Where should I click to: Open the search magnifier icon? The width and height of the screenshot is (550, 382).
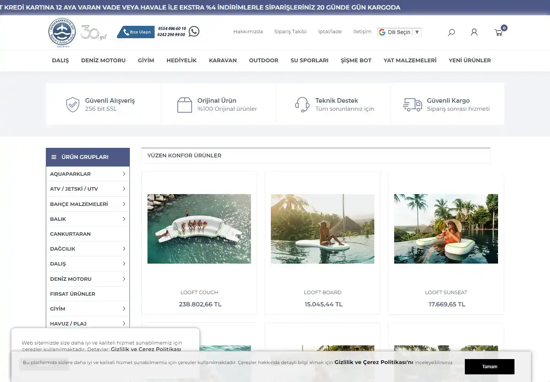coord(451,32)
